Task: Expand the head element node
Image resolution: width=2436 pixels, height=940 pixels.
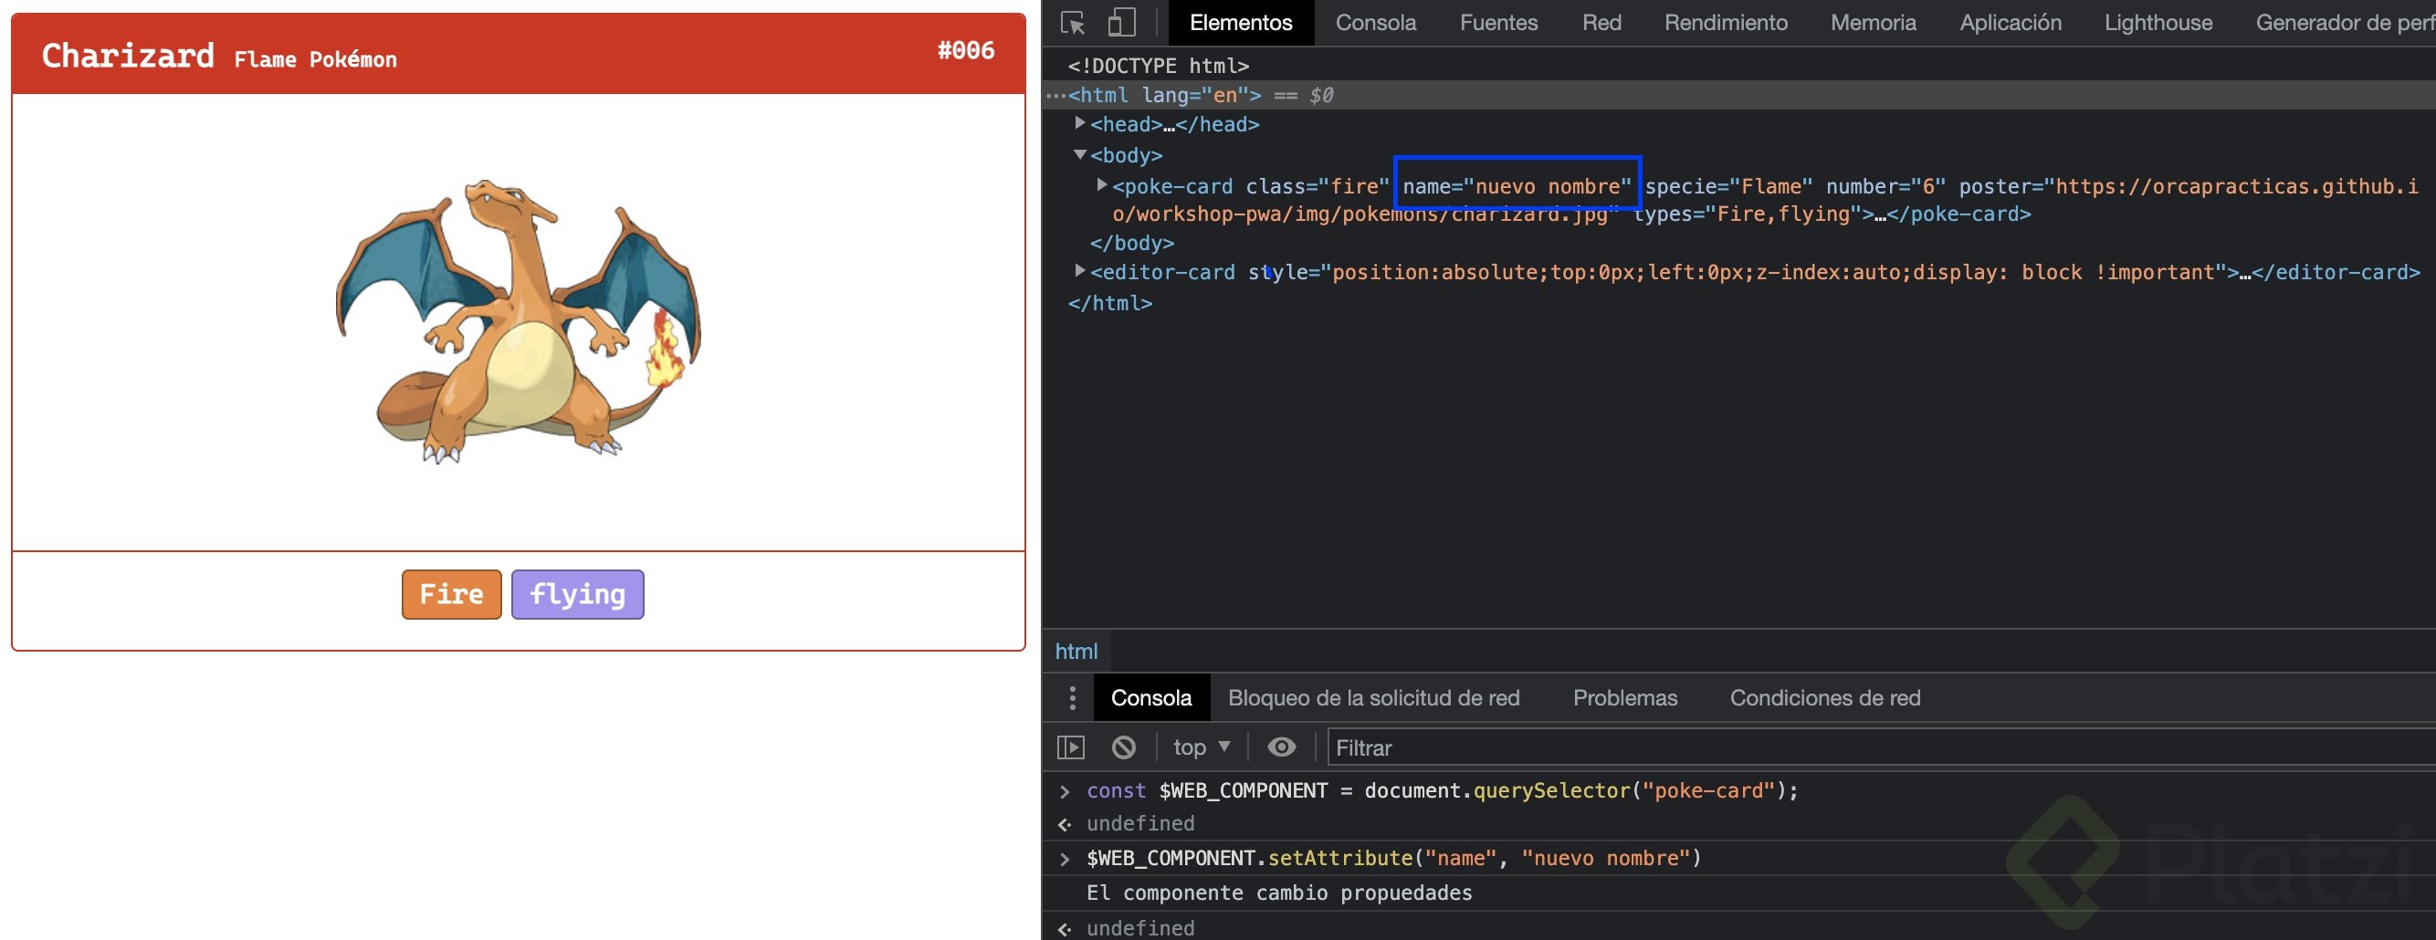Action: pos(1080,123)
